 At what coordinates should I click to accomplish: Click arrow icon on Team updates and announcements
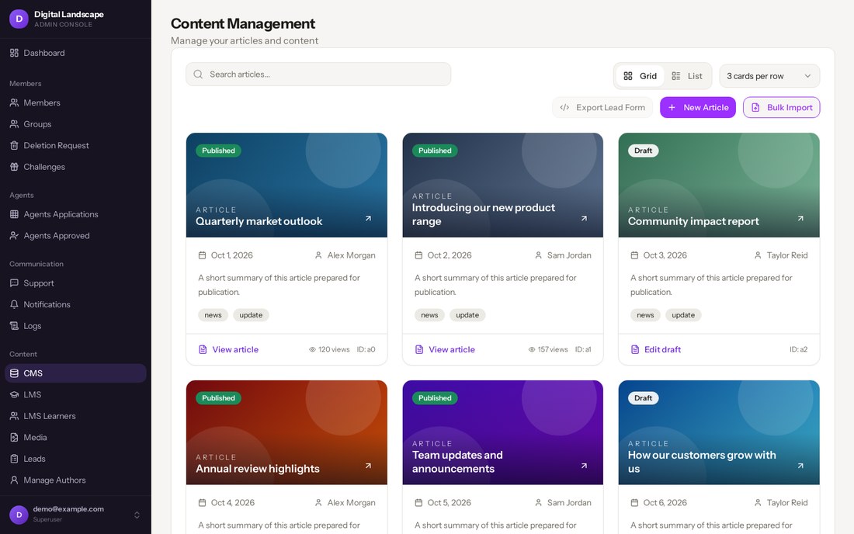click(584, 466)
